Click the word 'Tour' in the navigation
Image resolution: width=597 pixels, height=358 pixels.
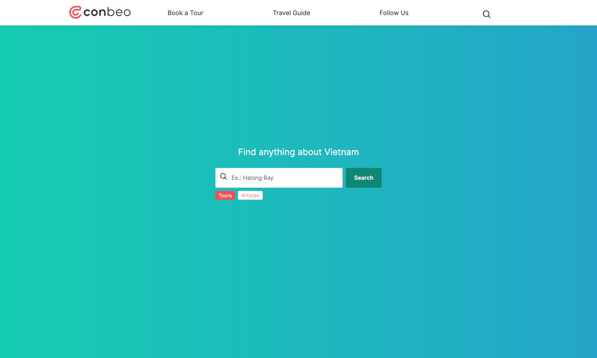197,13
